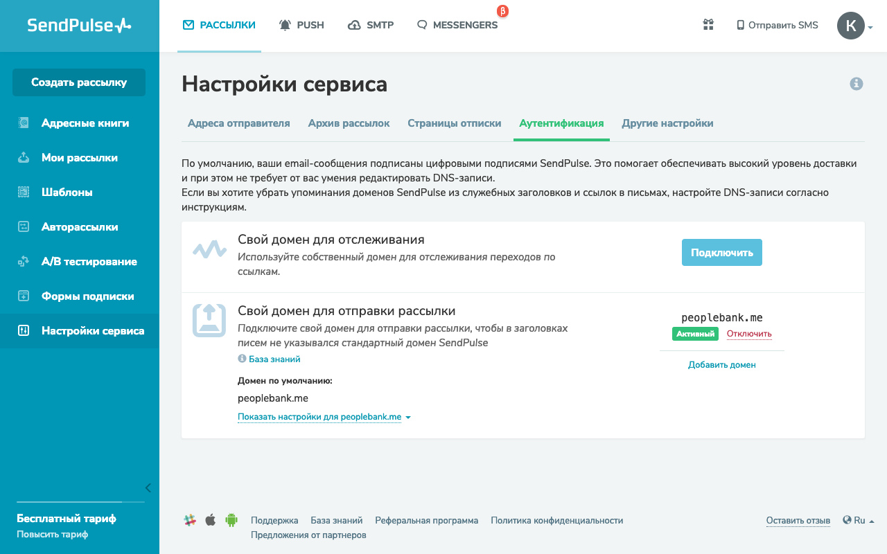This screenshot has width=887, height=554.
Task: Open Slack icon in footer
Action: pyautogui.click(x=189, y=520)
